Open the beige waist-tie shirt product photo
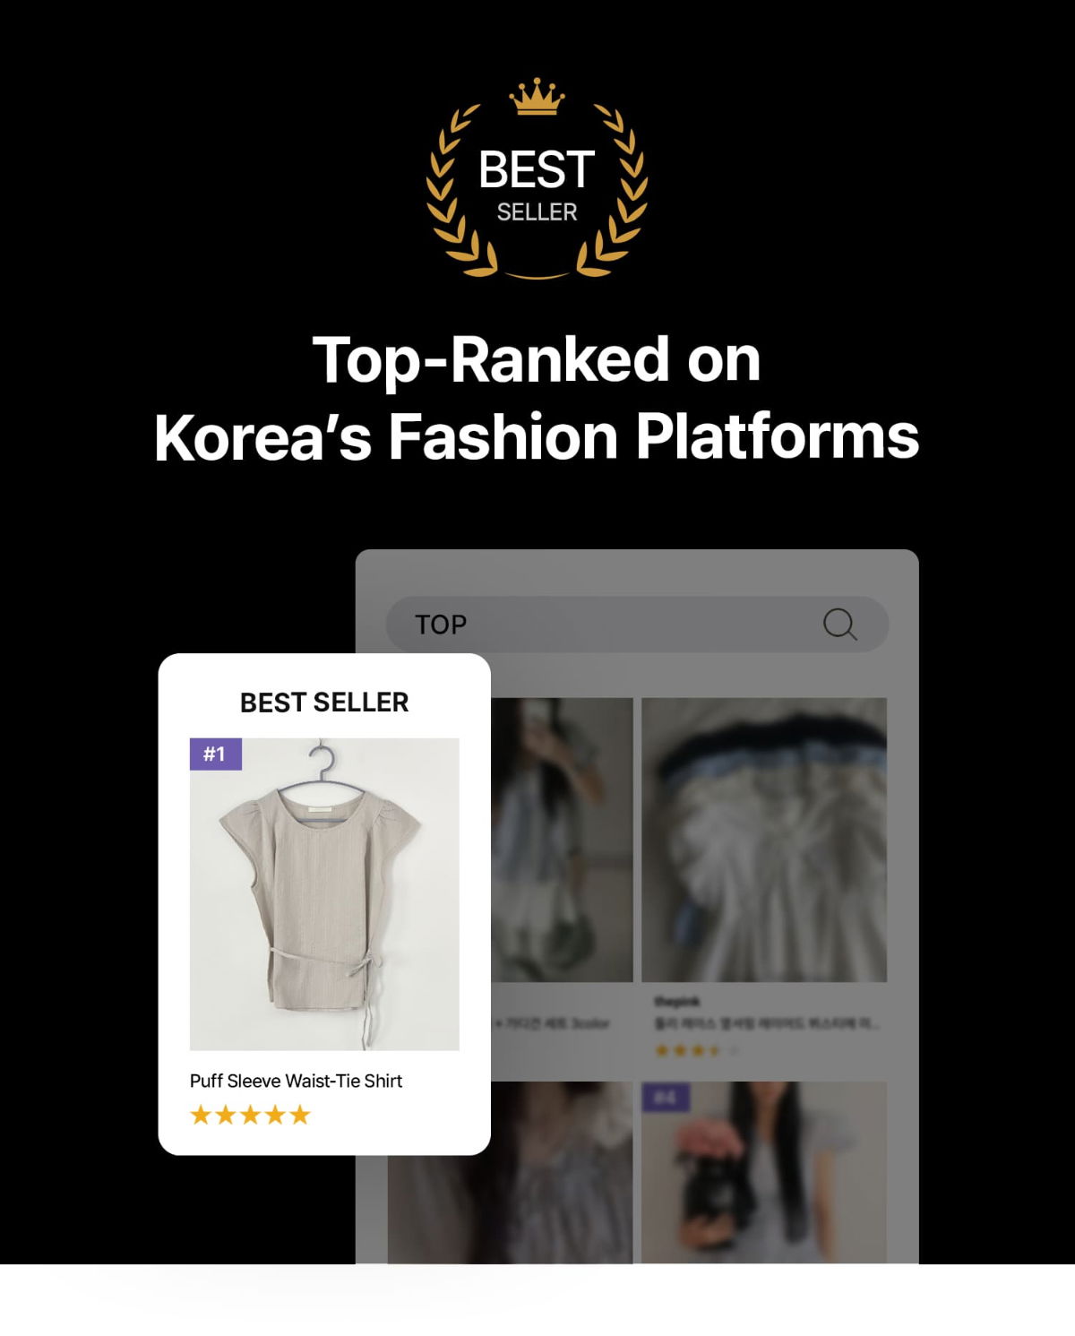Viewport: 1075px width, 1336px height. (324, 894)
